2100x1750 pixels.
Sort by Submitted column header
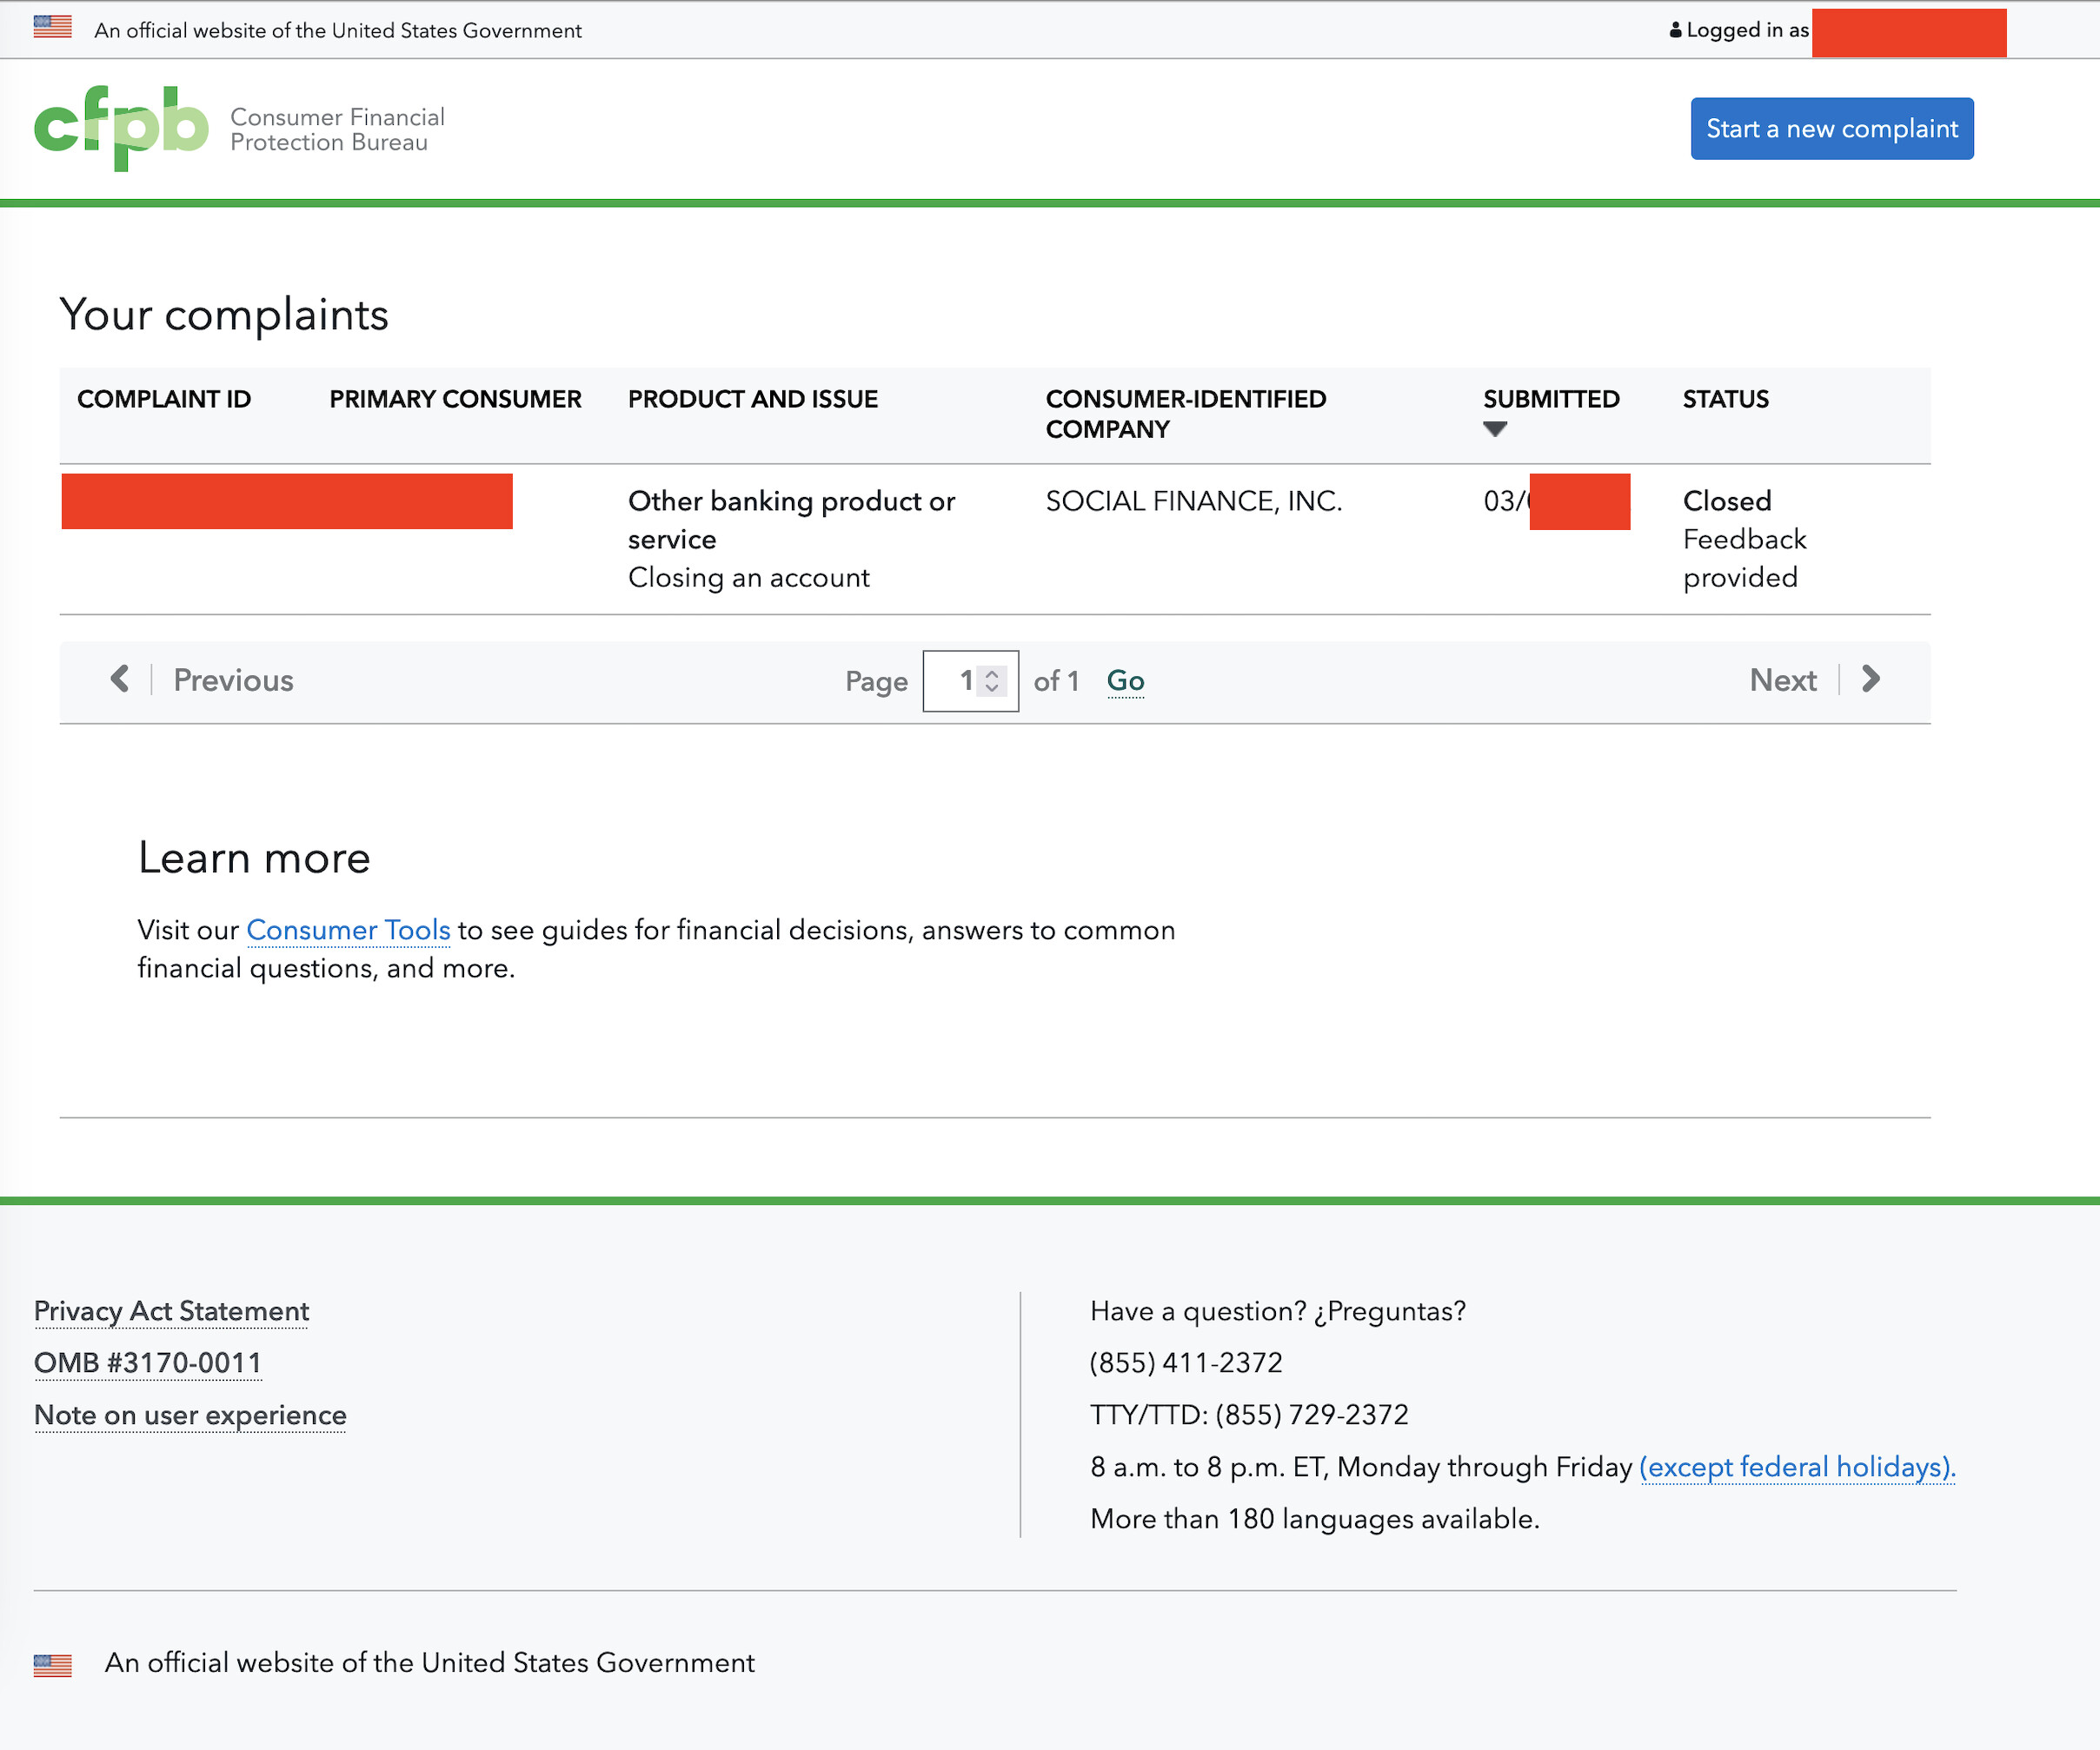(x=1550, y=400)
